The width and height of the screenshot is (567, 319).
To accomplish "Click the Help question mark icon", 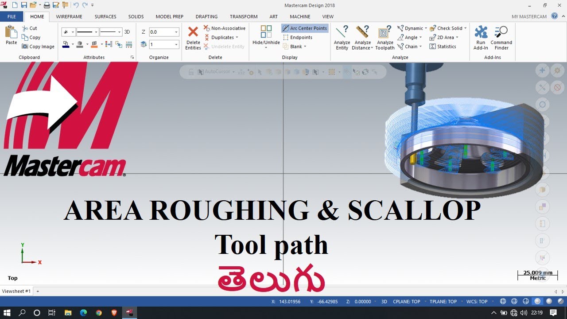I will pos(555,16).
